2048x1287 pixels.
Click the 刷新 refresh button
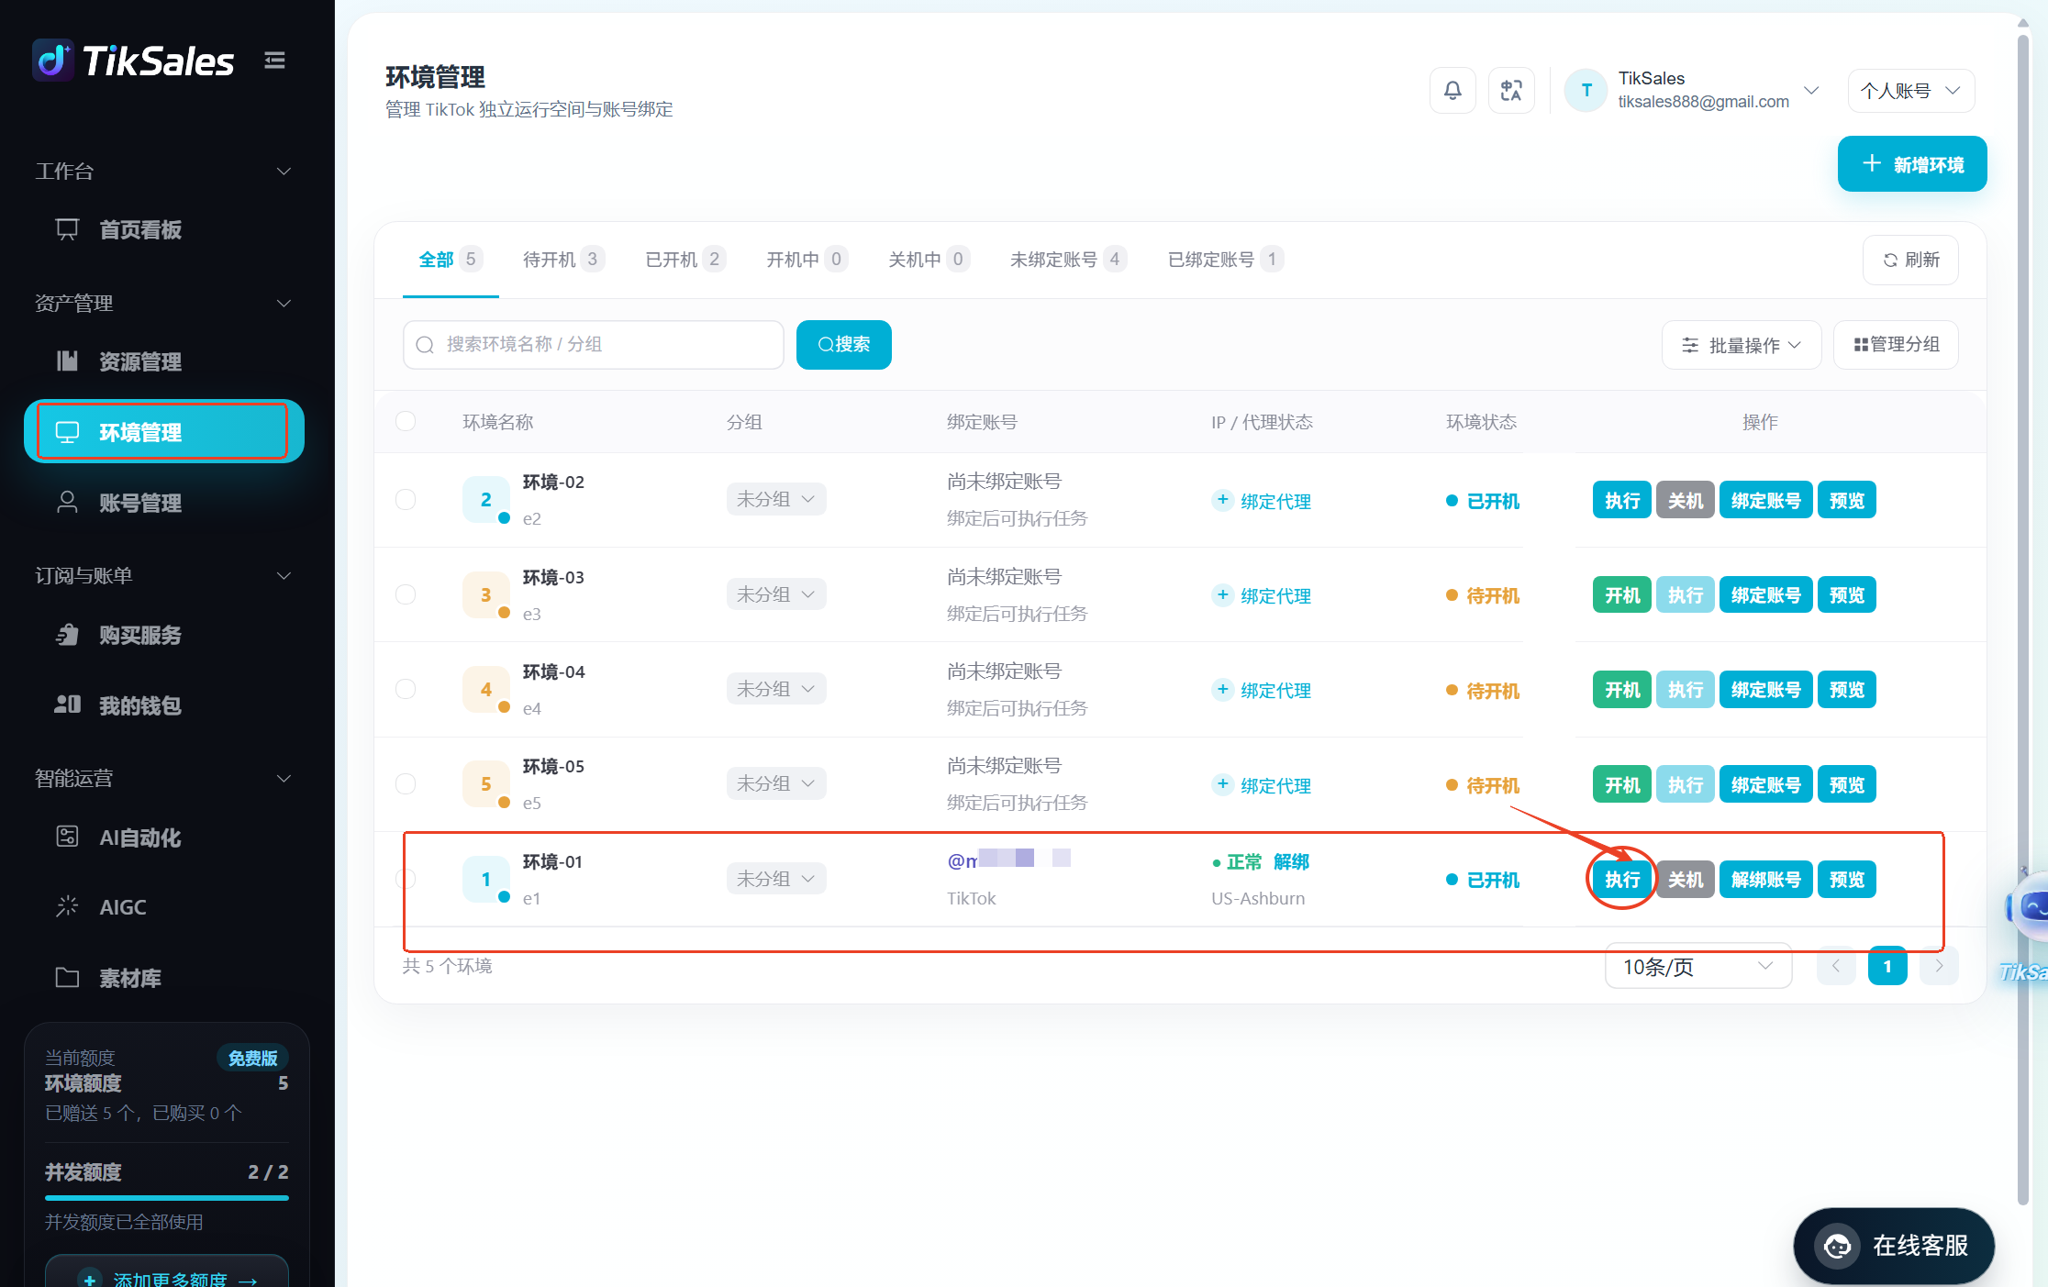tap(1910, 261)
